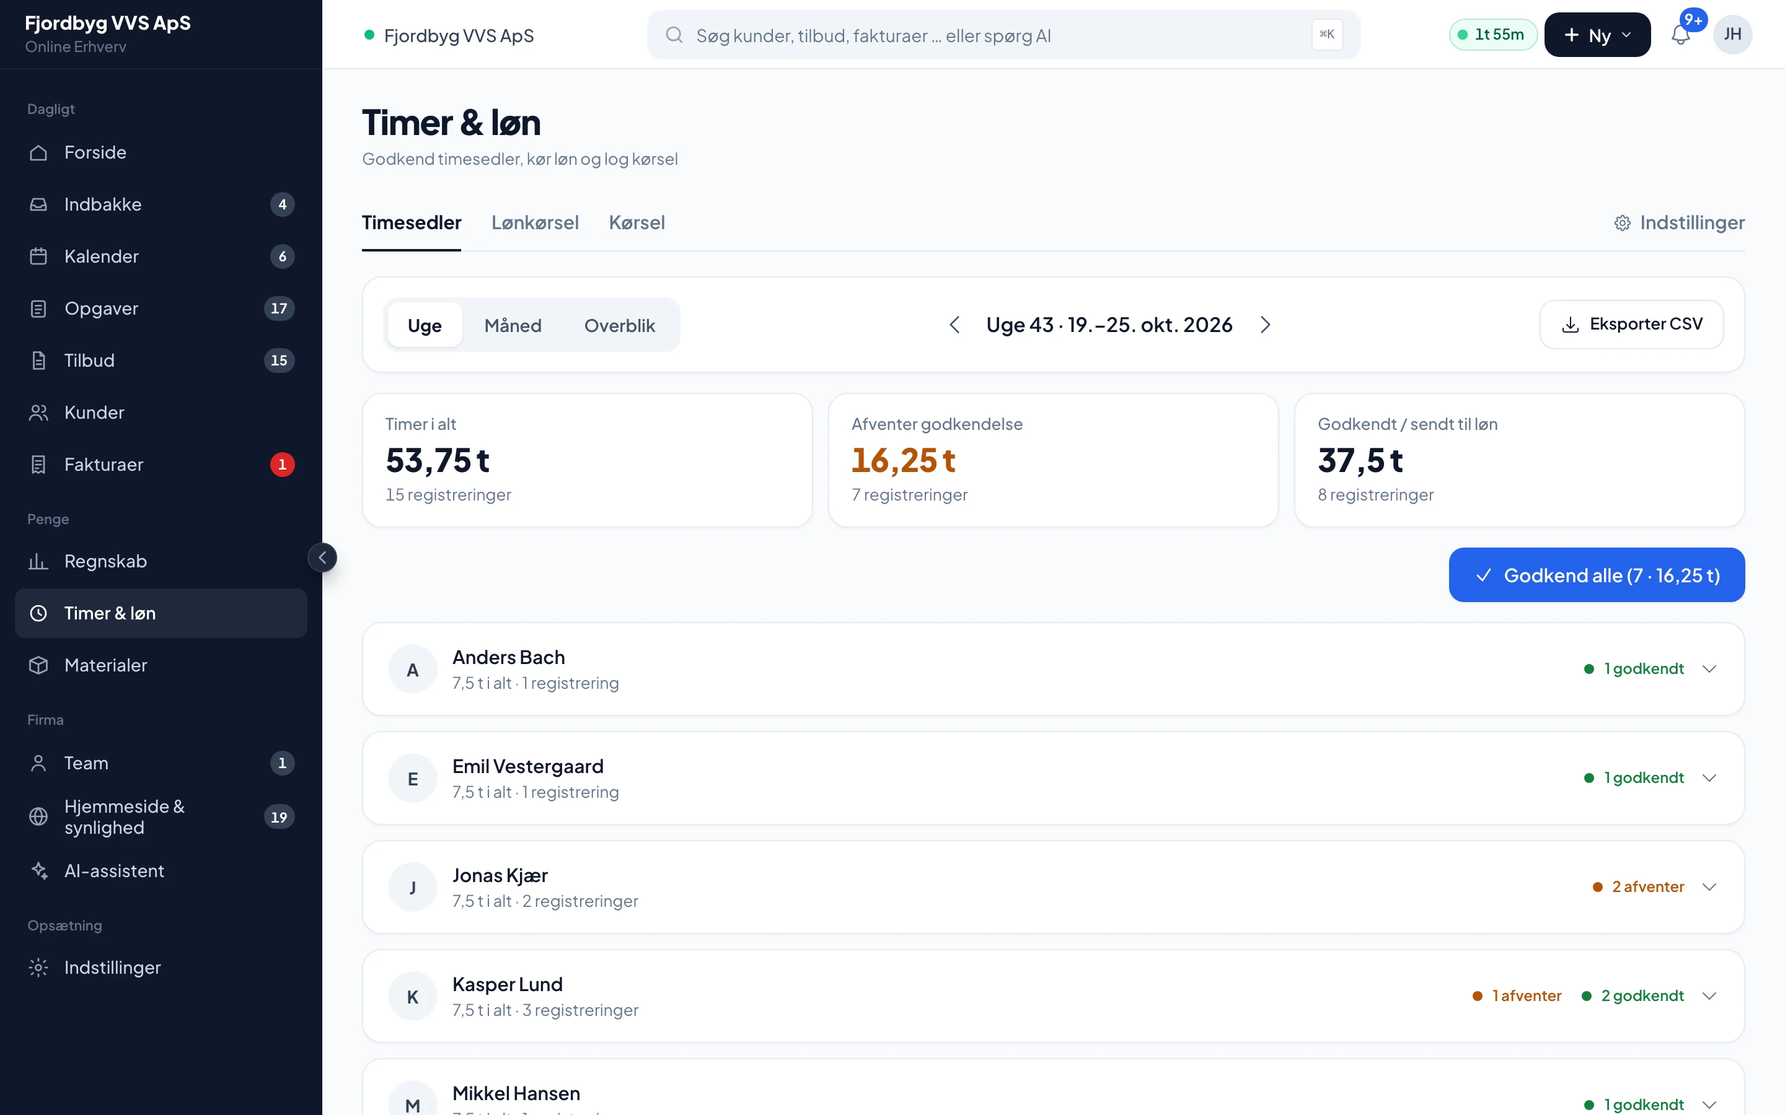This screenshot has height=1115, width=1785.
Task: Open the Indbakke inbox icon
Action: (x=38, y=204)
